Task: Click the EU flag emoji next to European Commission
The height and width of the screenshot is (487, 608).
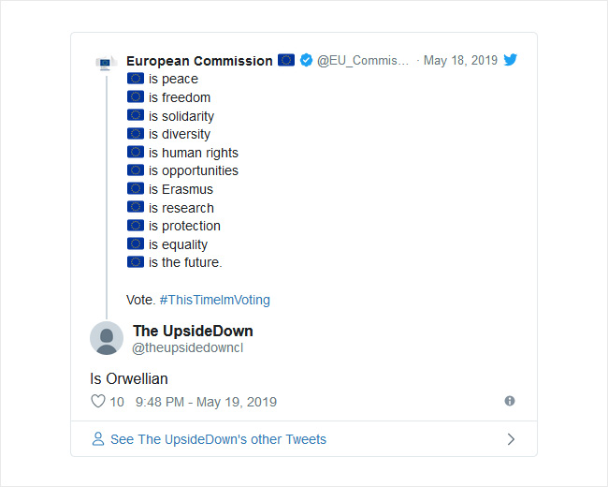Action: click(x=286, y=60)
